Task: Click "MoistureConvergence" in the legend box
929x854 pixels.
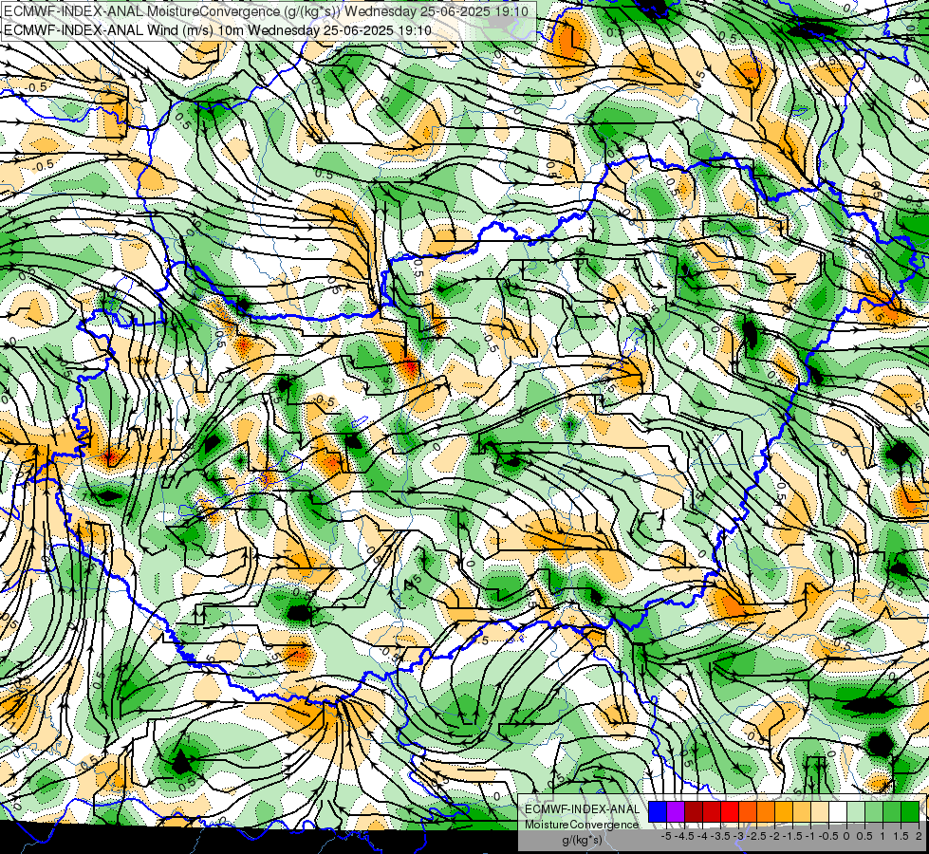Action: [x=582, y=825]
